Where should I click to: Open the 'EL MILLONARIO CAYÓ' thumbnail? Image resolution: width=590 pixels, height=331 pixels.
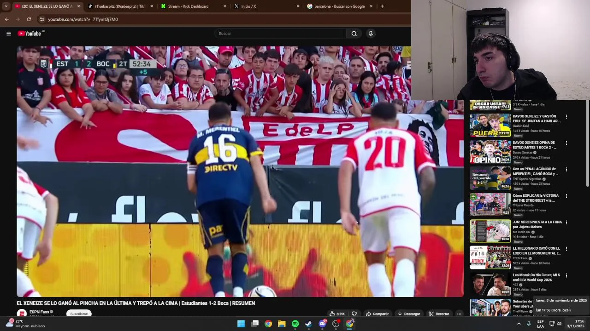coord(490,257)
